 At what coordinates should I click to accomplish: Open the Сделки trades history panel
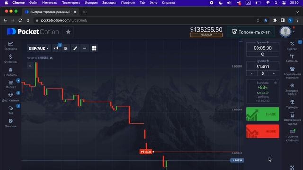(292, 46)
